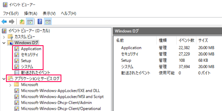Screen dimensions: 222x111
Task: Click the アプリケーションとサービス ログ folder icon
Action: coord(10,78)
